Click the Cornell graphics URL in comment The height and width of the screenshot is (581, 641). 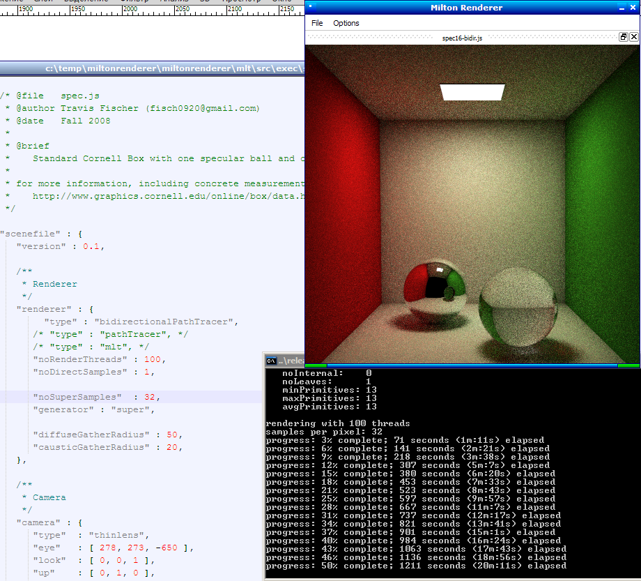[167, 197]
